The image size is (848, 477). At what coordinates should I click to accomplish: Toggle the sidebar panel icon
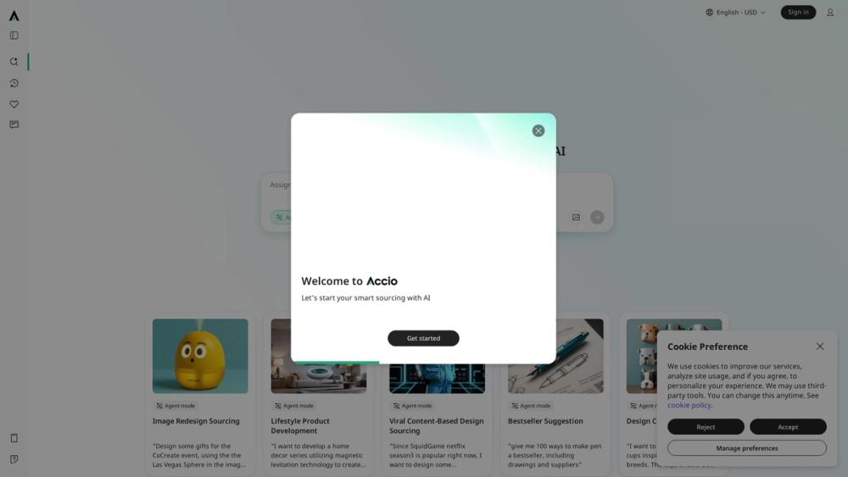14,36
